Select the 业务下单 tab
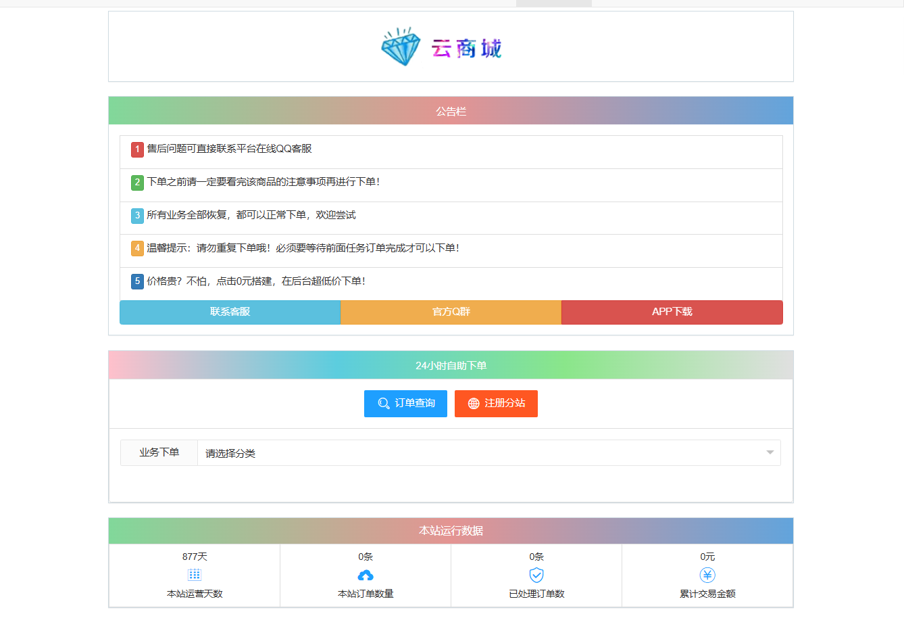Viewport: 904px width, 635px height. tap(158, 452)
